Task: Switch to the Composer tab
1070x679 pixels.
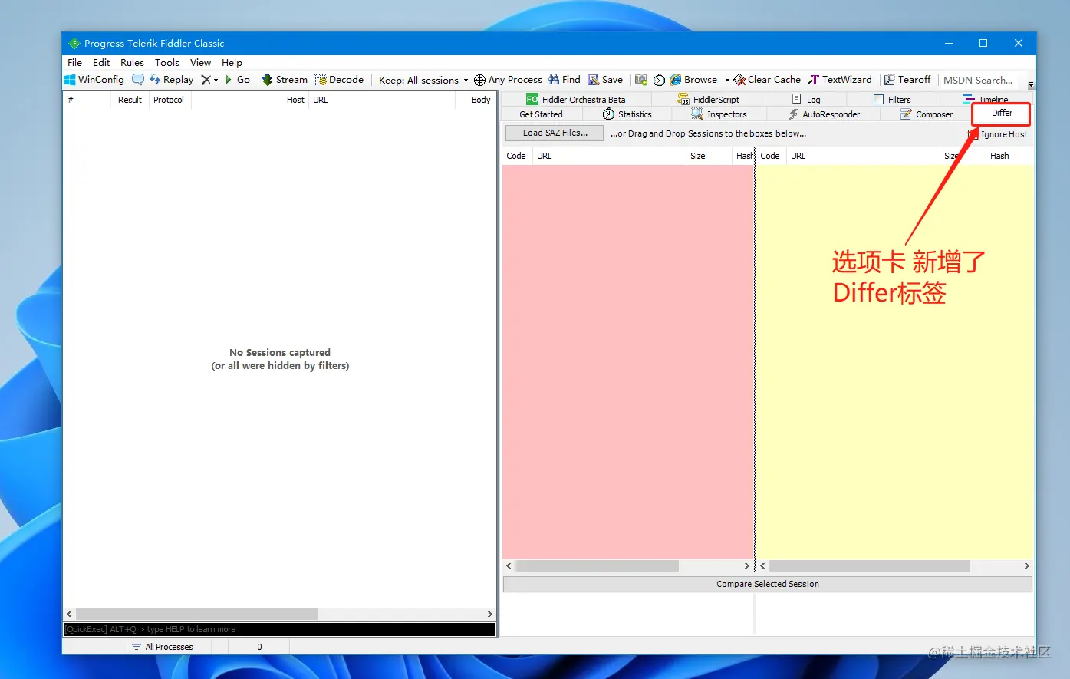Action: [927, 114]
